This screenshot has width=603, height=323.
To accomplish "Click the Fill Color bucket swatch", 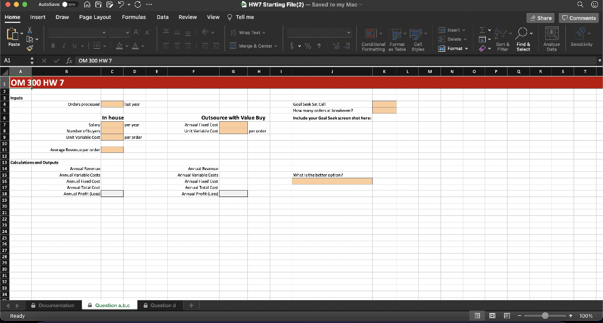I will [x=119, y=46].
